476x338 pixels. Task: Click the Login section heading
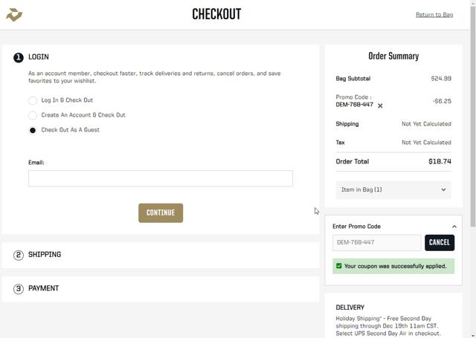[39, 57]
